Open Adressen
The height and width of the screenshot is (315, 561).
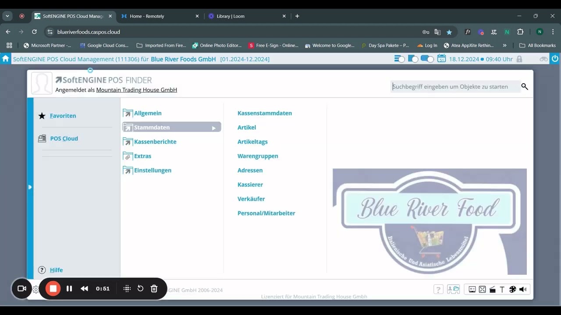[250, 170]
